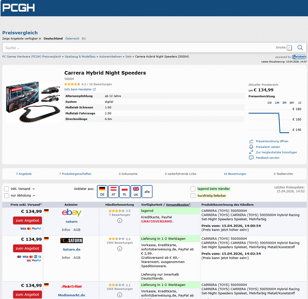Image resolution: width=308 pixels, height=299 pixels.
Task: Open AGB link for Saturn.de
Action: click(x=77, y=258)
